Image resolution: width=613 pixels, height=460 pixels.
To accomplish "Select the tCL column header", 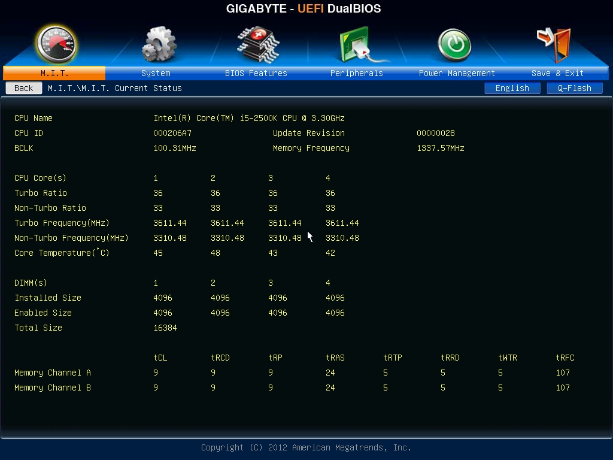I will [160, 358].
